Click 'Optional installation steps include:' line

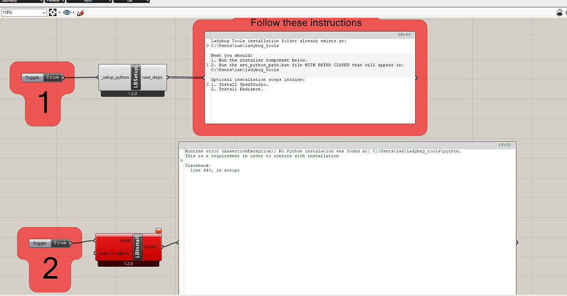(x=258, y=80)
